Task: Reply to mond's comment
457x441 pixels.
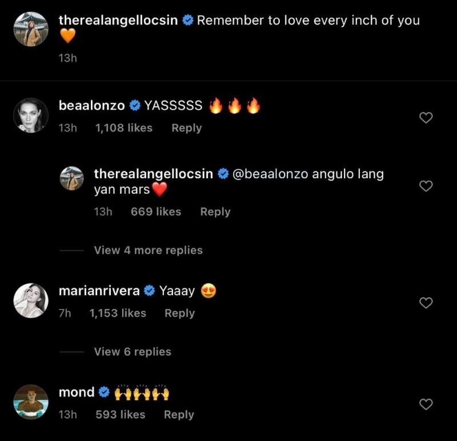Action: point(179,415)
